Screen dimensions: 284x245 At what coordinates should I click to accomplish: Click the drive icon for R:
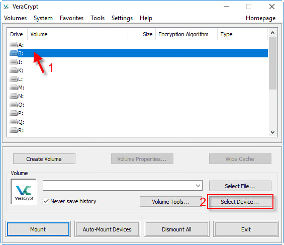click(14, 130)
